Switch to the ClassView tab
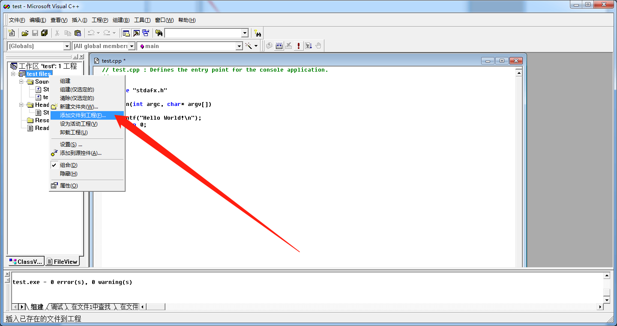The image size is (617, 326). (x=26, y=262)
